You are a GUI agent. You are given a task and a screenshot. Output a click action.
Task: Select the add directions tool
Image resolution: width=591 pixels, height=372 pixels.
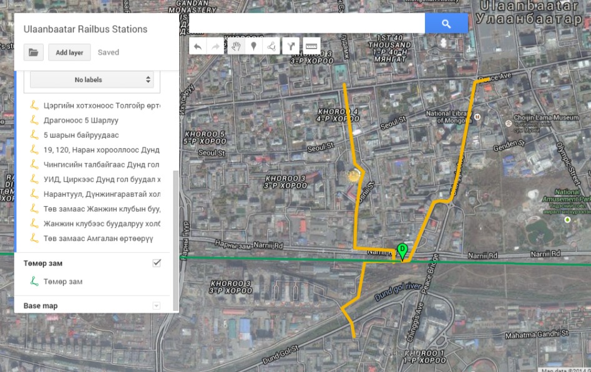tap(291, 46)
